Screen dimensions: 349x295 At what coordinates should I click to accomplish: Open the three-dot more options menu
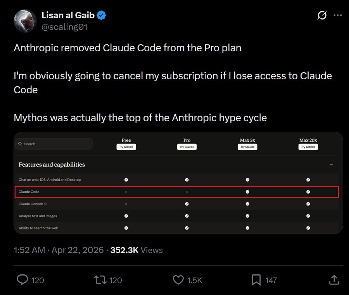click(338, 15)
